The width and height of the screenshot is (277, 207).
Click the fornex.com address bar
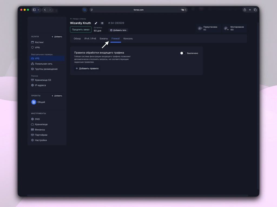[138, 10]
